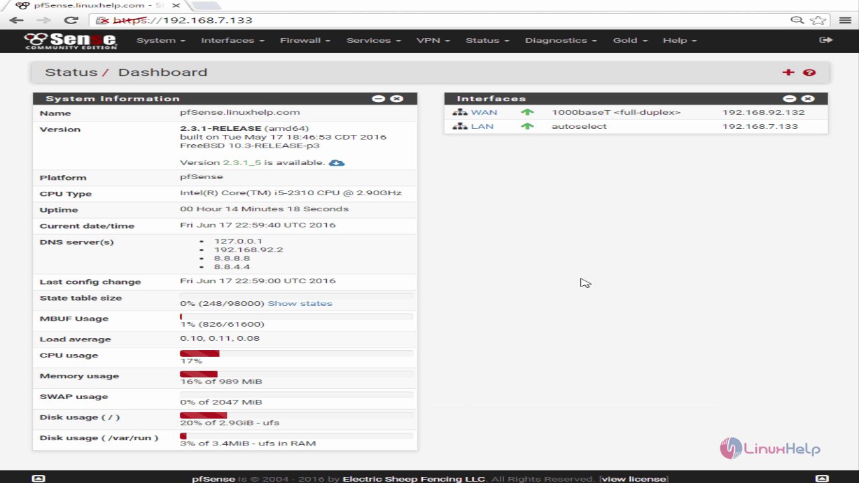Click Electric Sheep Fencing LLC link
The image size is (859, 483).
(x=413, y=479)
